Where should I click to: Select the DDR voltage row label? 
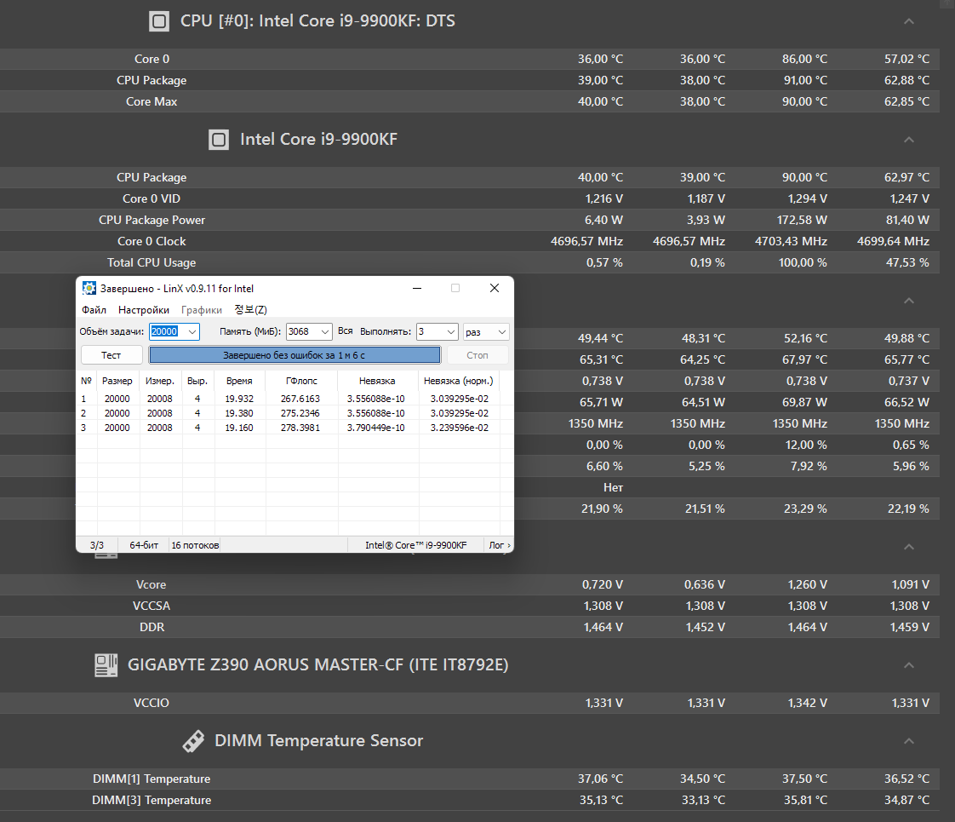click(x=152, y=627)
